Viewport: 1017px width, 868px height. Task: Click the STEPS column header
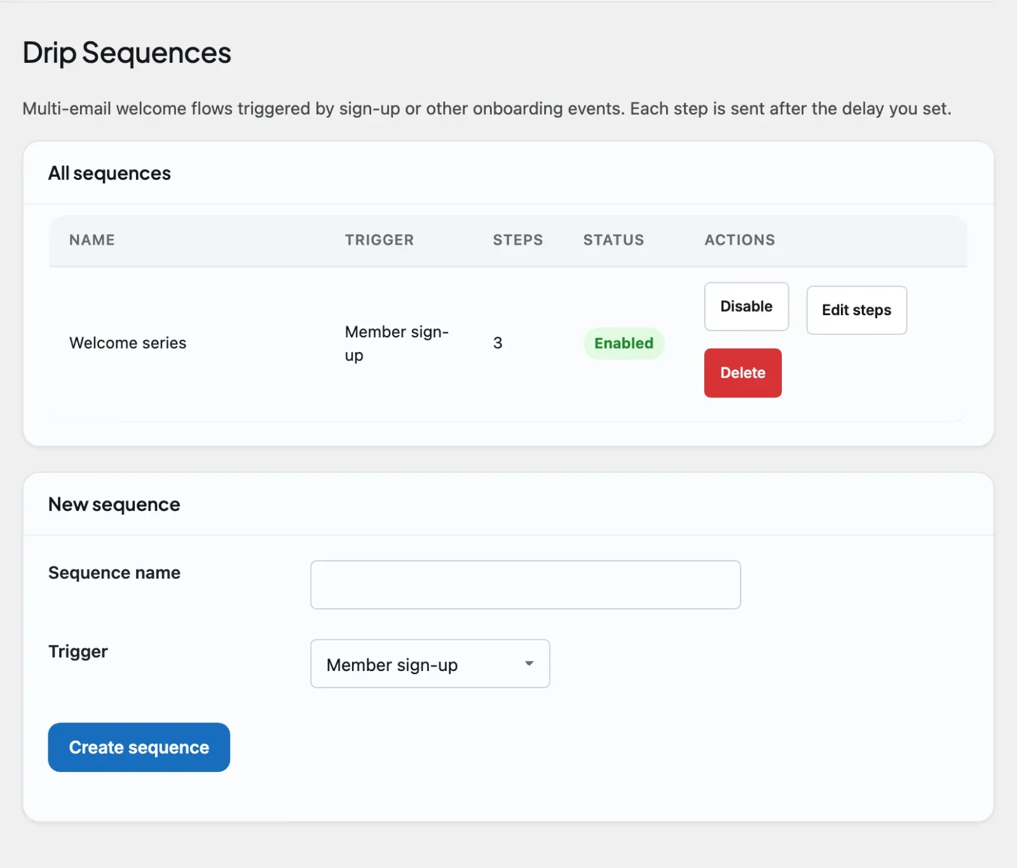click(x=518, y=240)
